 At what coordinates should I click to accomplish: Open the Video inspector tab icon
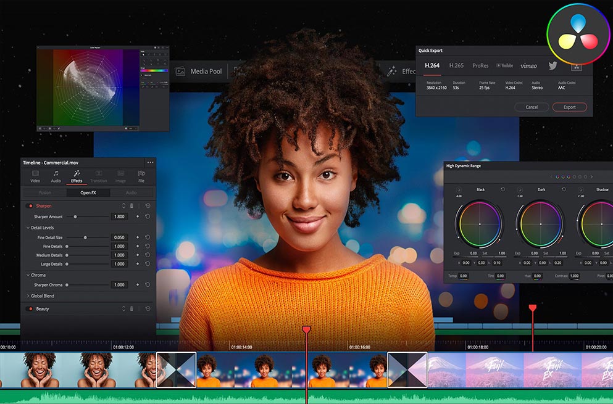pyautogui.click(x=35, y=176)
